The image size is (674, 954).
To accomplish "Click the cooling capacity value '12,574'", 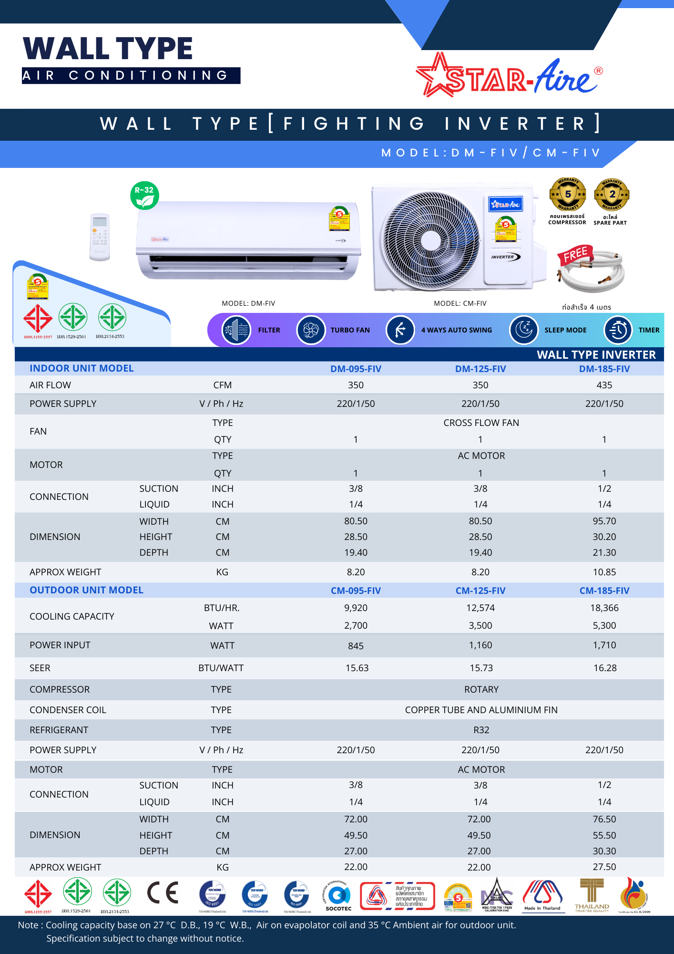I will coord(480,608).
